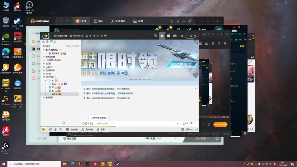Expand the last sub-channel in the tree
This screenshot has height=167, width=297.
click(44, 98)
